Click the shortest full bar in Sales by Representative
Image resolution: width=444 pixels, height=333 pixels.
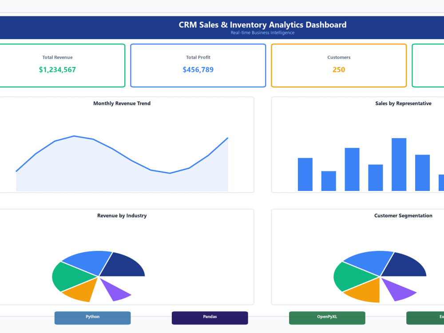tap(329, 181)
